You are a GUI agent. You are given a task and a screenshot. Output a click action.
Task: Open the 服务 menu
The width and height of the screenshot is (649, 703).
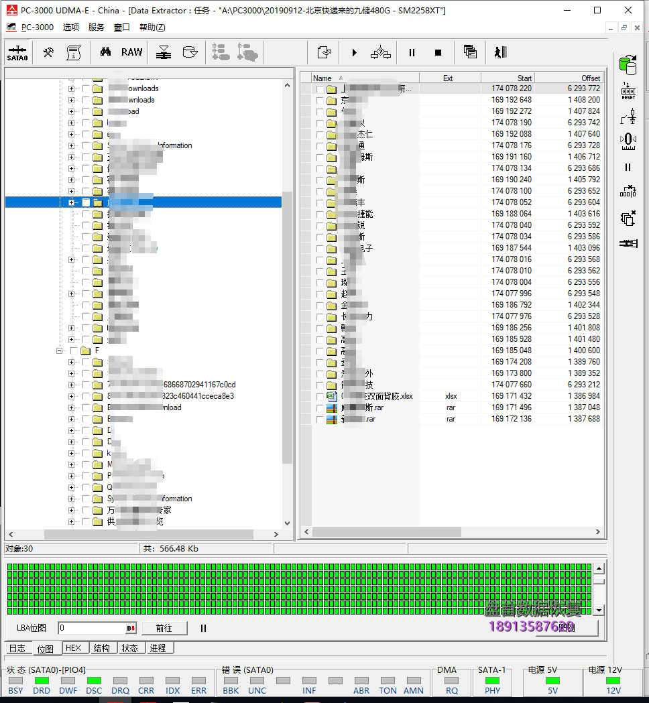[x=97, y=27]
